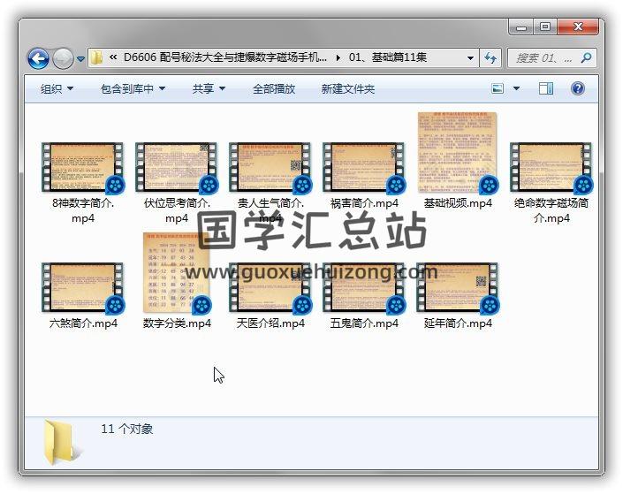
Task: Click 全部播放 to play all
Action: (274, 88)
